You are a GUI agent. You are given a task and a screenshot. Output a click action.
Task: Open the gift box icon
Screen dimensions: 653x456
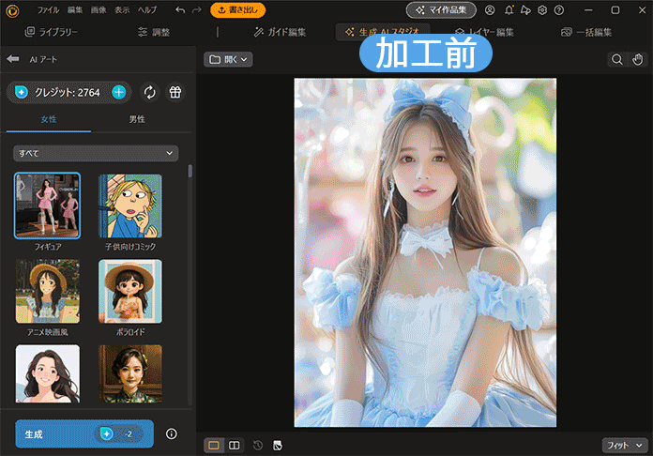(x=175, y=92)
